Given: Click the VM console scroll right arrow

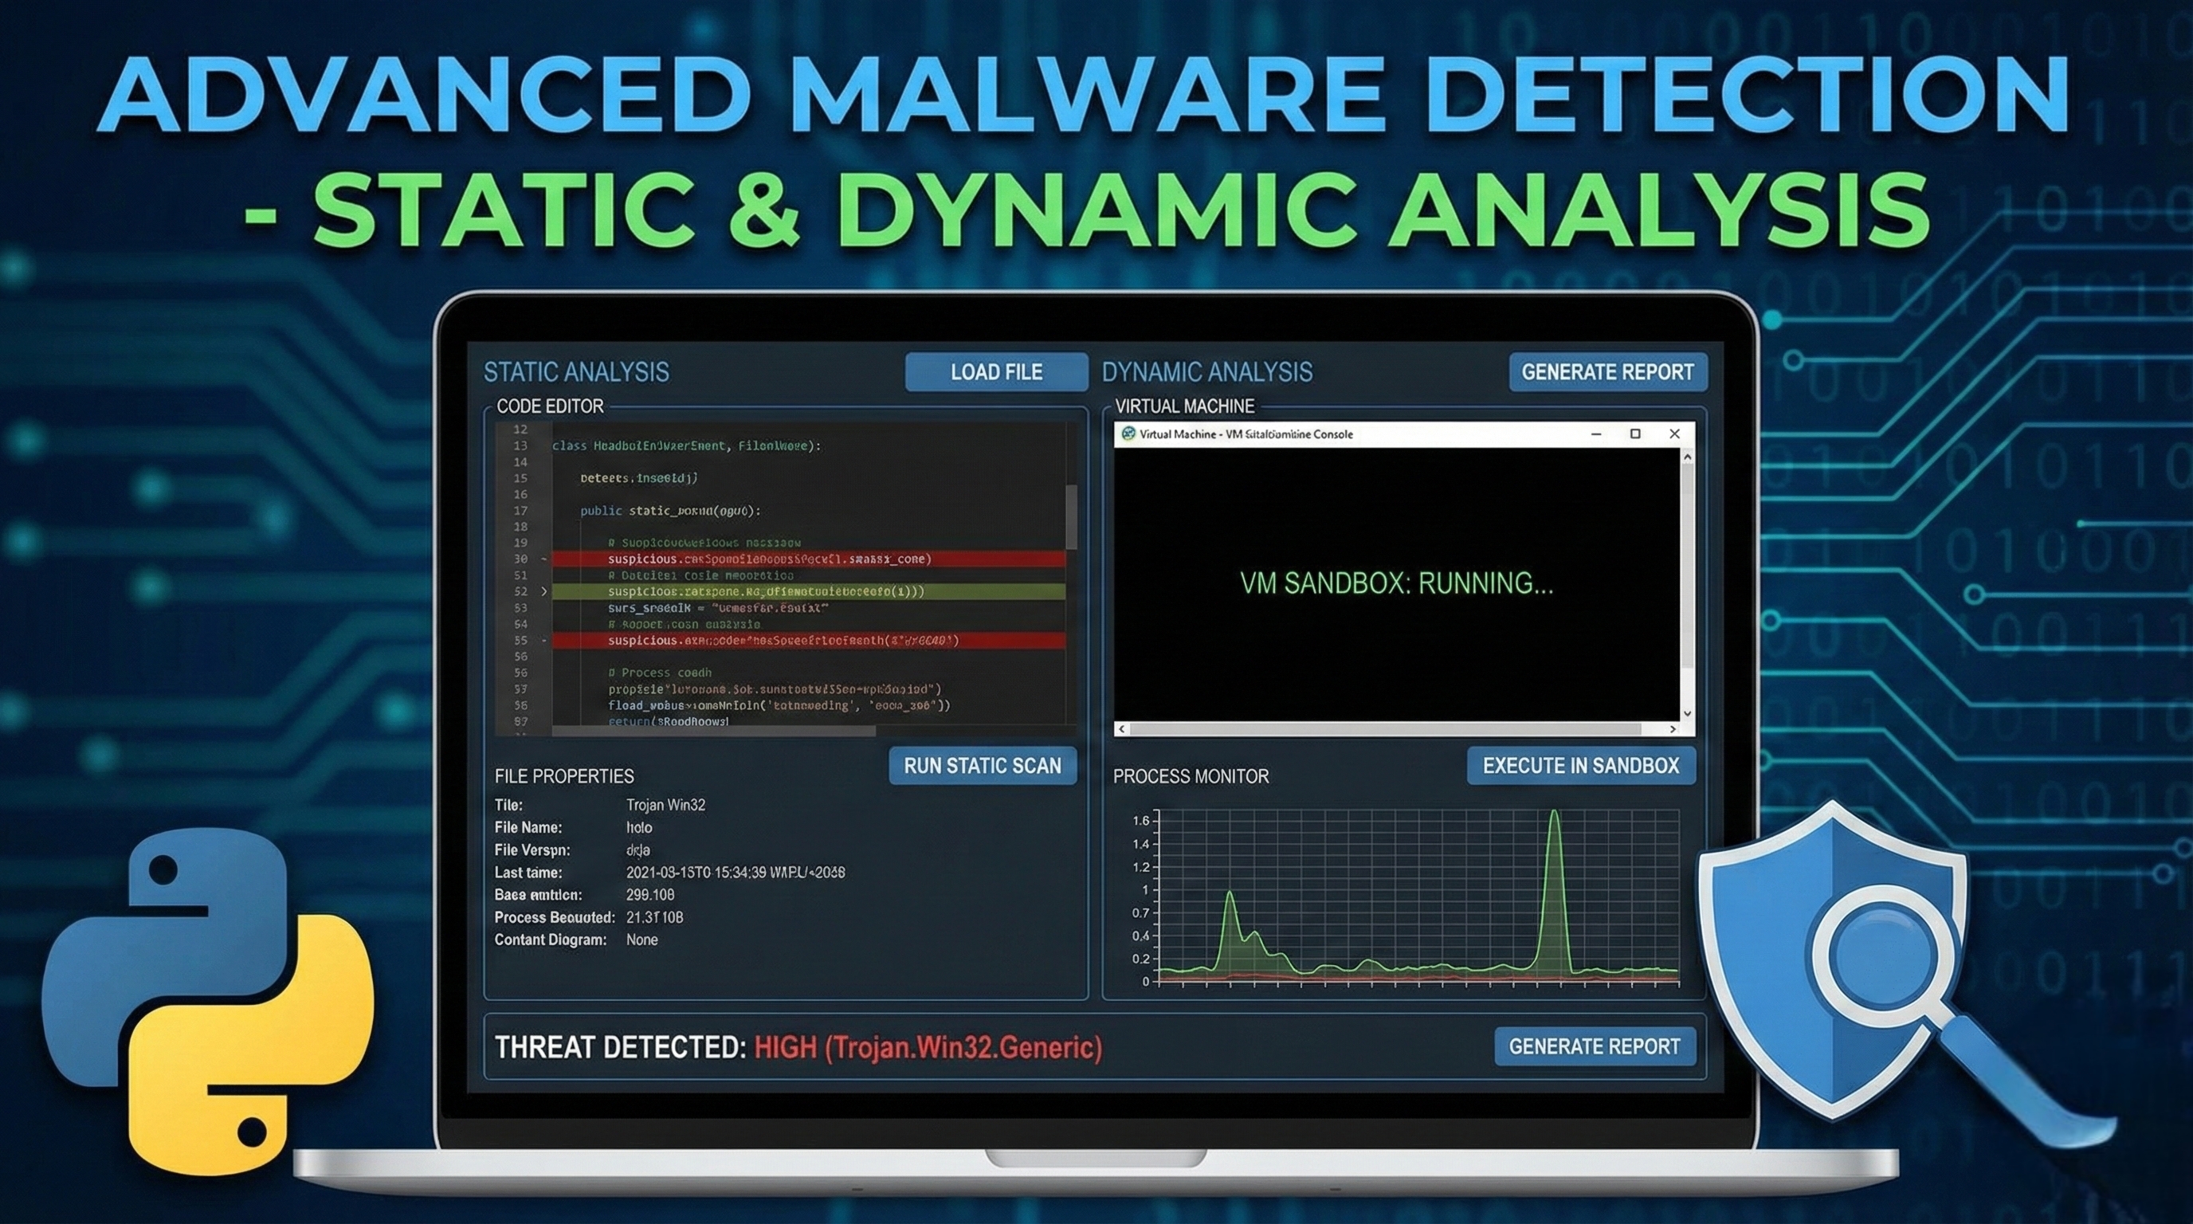Looking at the screenshot, I should click(x=1673, y=729).
